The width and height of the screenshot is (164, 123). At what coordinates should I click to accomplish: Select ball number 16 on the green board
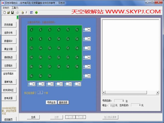[59, 48]
